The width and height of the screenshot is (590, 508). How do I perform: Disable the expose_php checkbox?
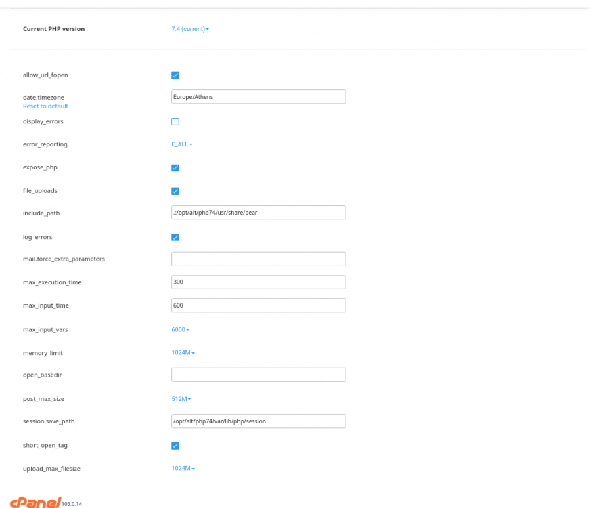pos(175,168)
